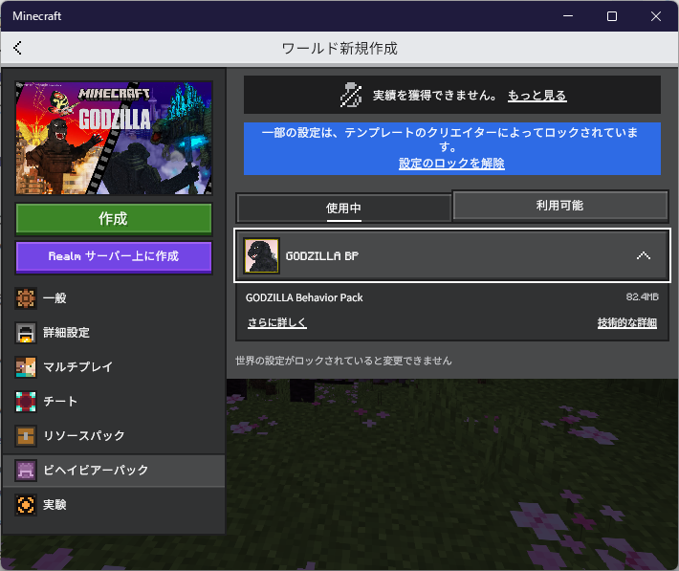Click the チート icon
Screen dimensions: 679x571
pyautogui.click(x=26, y=401)
